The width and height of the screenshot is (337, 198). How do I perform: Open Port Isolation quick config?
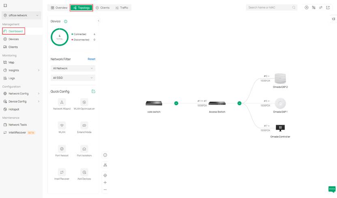click(x=84, y=149)
